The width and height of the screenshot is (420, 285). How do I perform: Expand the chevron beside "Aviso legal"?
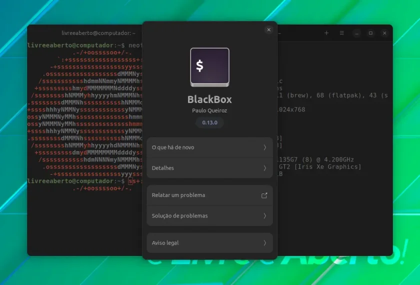[x=264, y=243]
